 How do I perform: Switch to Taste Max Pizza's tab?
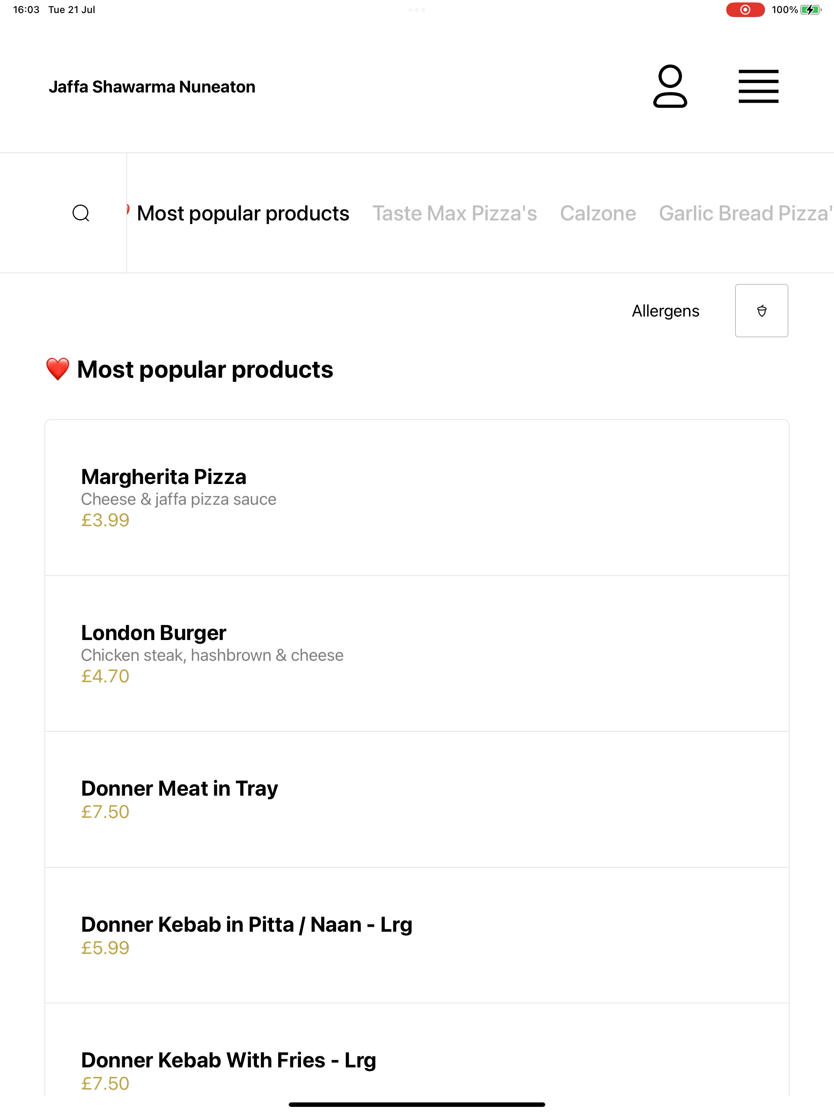[x=454, y=213]
